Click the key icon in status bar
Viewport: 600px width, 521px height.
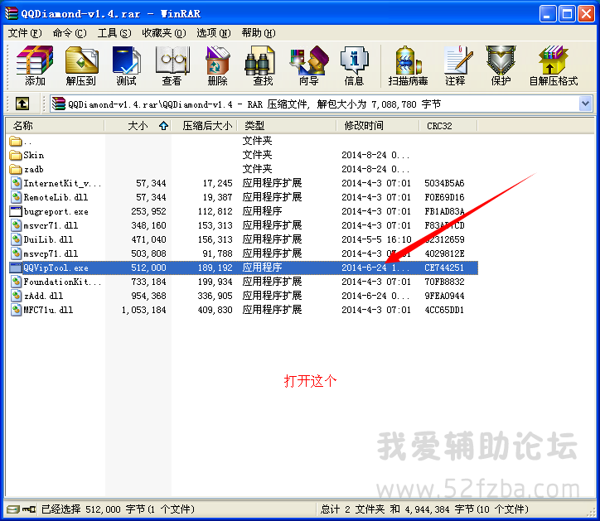(29, 509)
